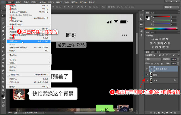Viewport: 181px width, 115px height.
Task: Click the Channel Mixer three-circles icon
Action: click(165, 43)
